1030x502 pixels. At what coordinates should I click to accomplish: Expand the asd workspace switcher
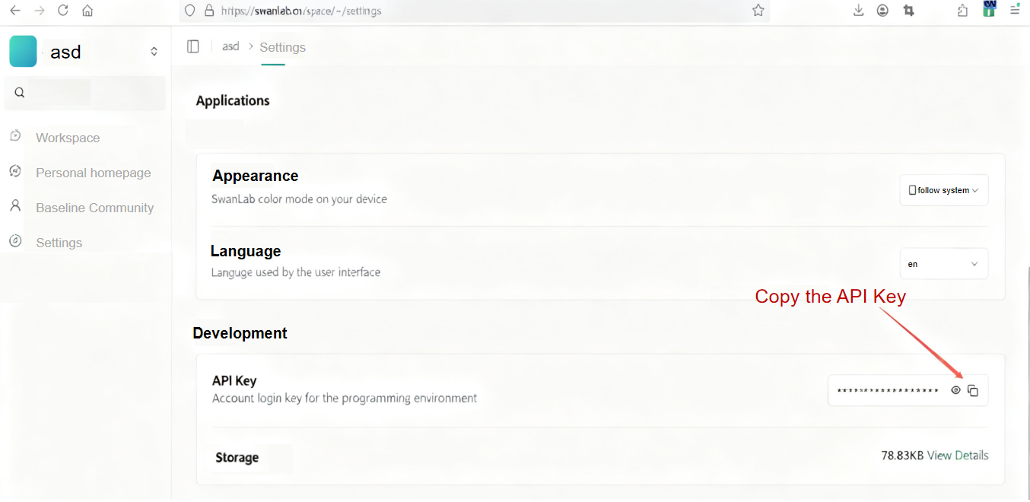pos(154,52)
